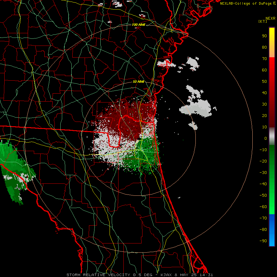Image resolution: width=277 pixels, height=277 pixels.
Task: Click the 70 value on velocity scale
Action: (264, 59)
